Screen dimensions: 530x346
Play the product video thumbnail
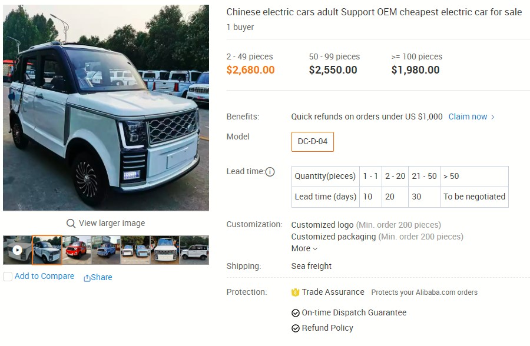click(x=17, y=250)
